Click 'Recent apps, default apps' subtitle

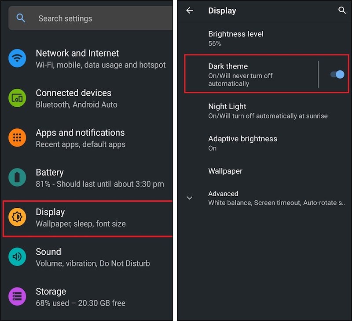pos(81,144)
